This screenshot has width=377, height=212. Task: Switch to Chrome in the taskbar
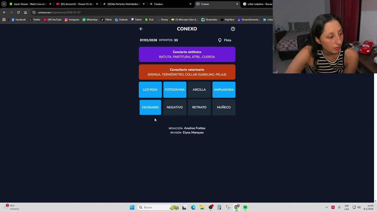click(237, 207)
